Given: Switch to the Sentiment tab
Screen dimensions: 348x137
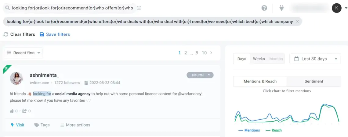Looking at the screenshot, I should (x=314, y=81).
